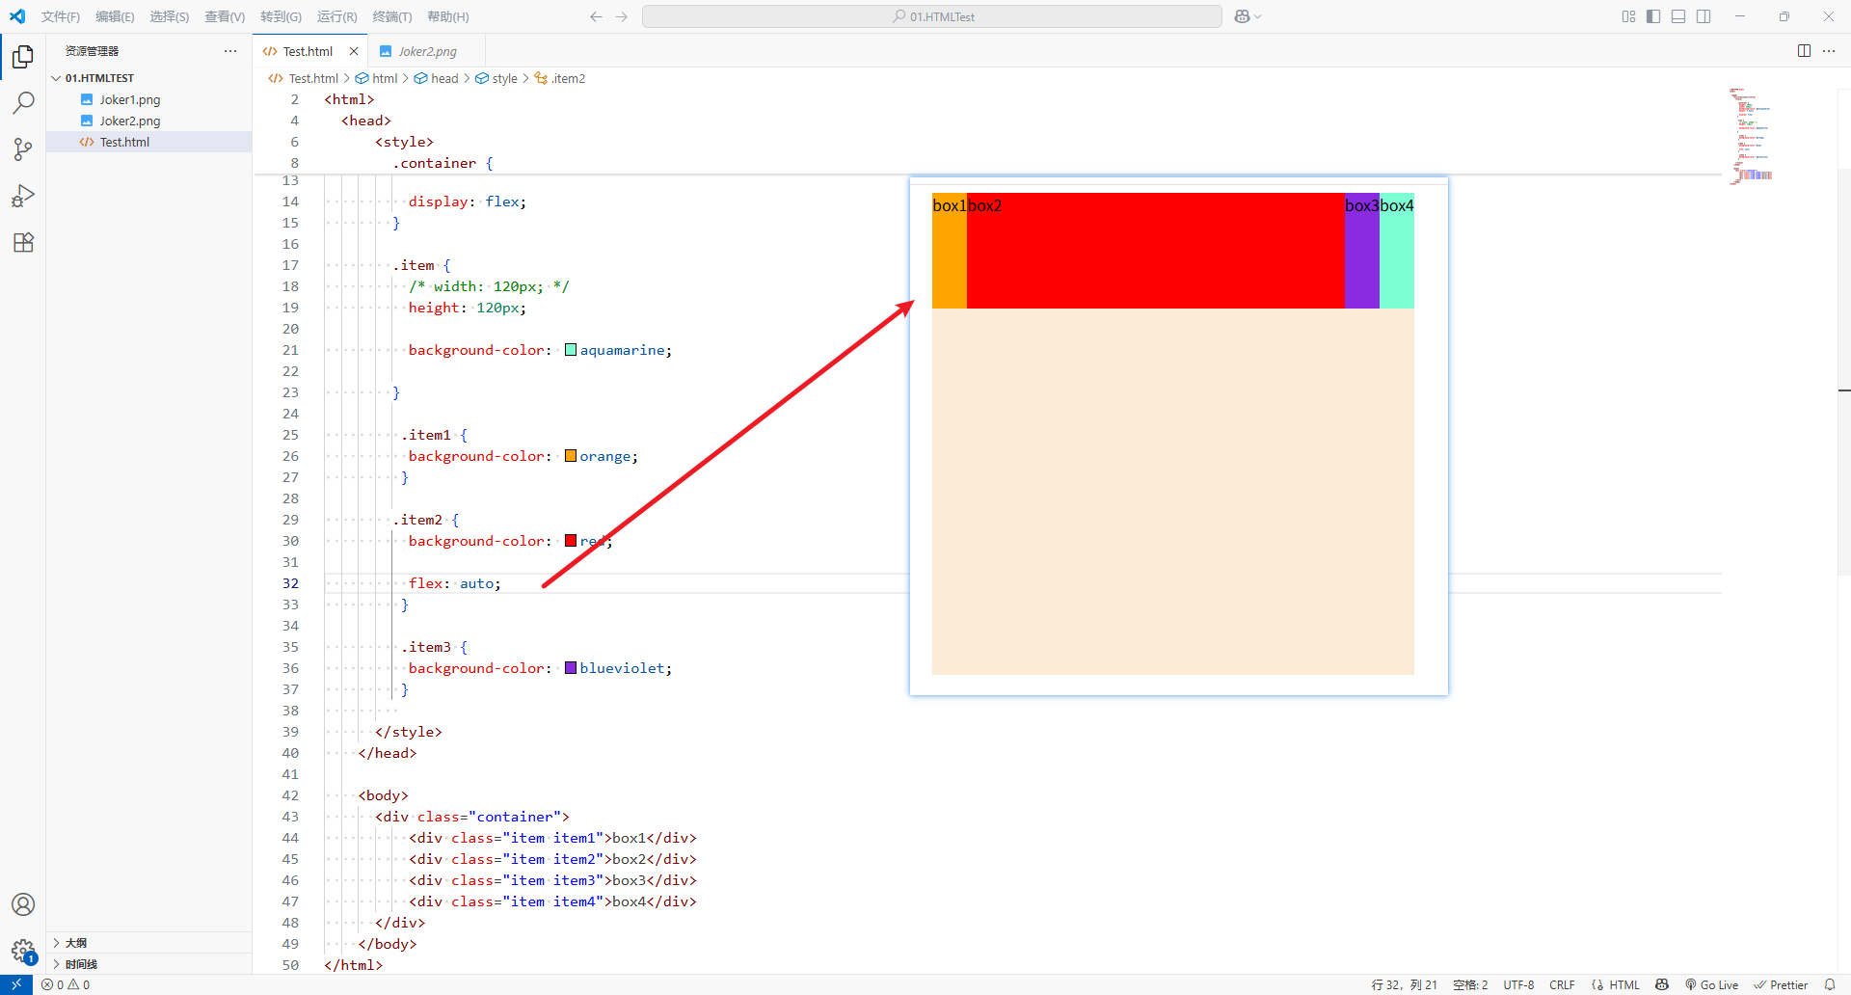
Task: Click the Copilot icon in status bar
Action: [x=1662, y=984]
